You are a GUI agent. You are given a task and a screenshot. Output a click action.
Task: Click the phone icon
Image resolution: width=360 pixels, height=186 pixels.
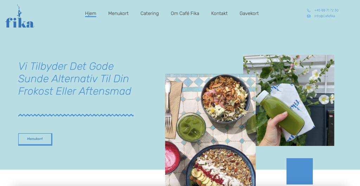tap(309, 11)
